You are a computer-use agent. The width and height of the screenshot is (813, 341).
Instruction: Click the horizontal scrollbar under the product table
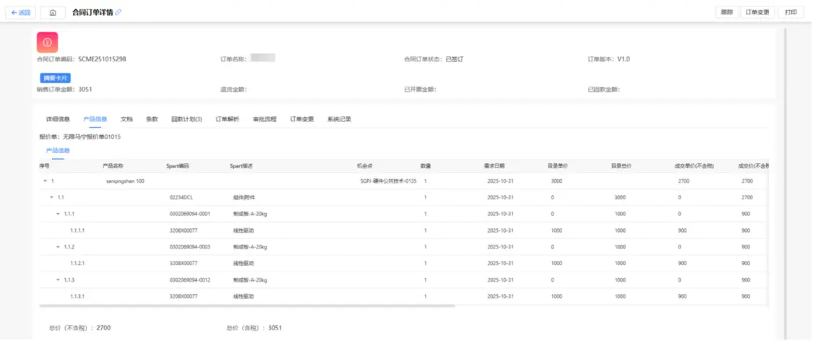247,306
